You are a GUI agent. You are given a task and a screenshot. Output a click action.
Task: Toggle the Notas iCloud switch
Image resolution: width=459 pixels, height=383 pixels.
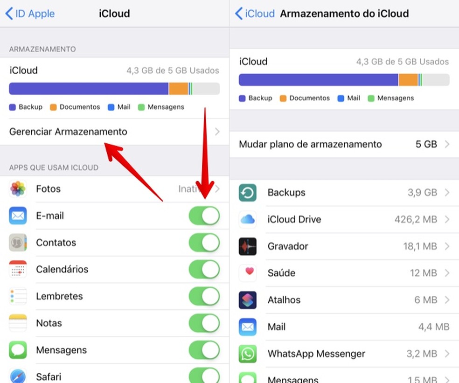click(204, 323)
